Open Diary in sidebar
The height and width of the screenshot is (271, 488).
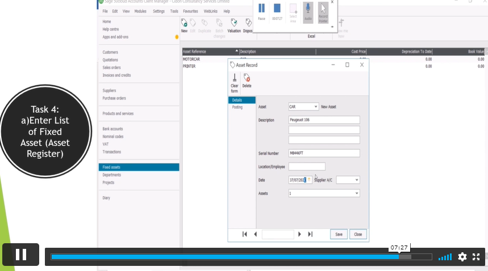click(106, 198)
